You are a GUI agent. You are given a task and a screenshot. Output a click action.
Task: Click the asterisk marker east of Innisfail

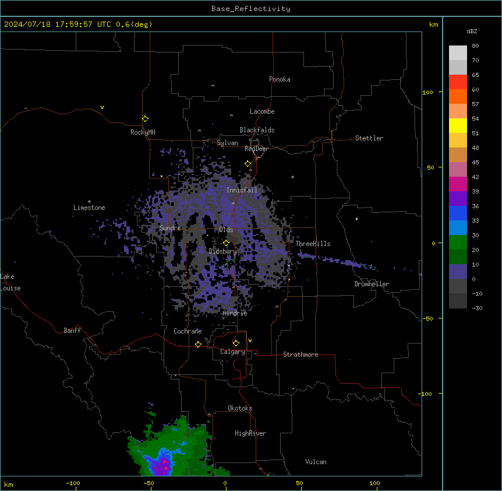pos(292,177)
